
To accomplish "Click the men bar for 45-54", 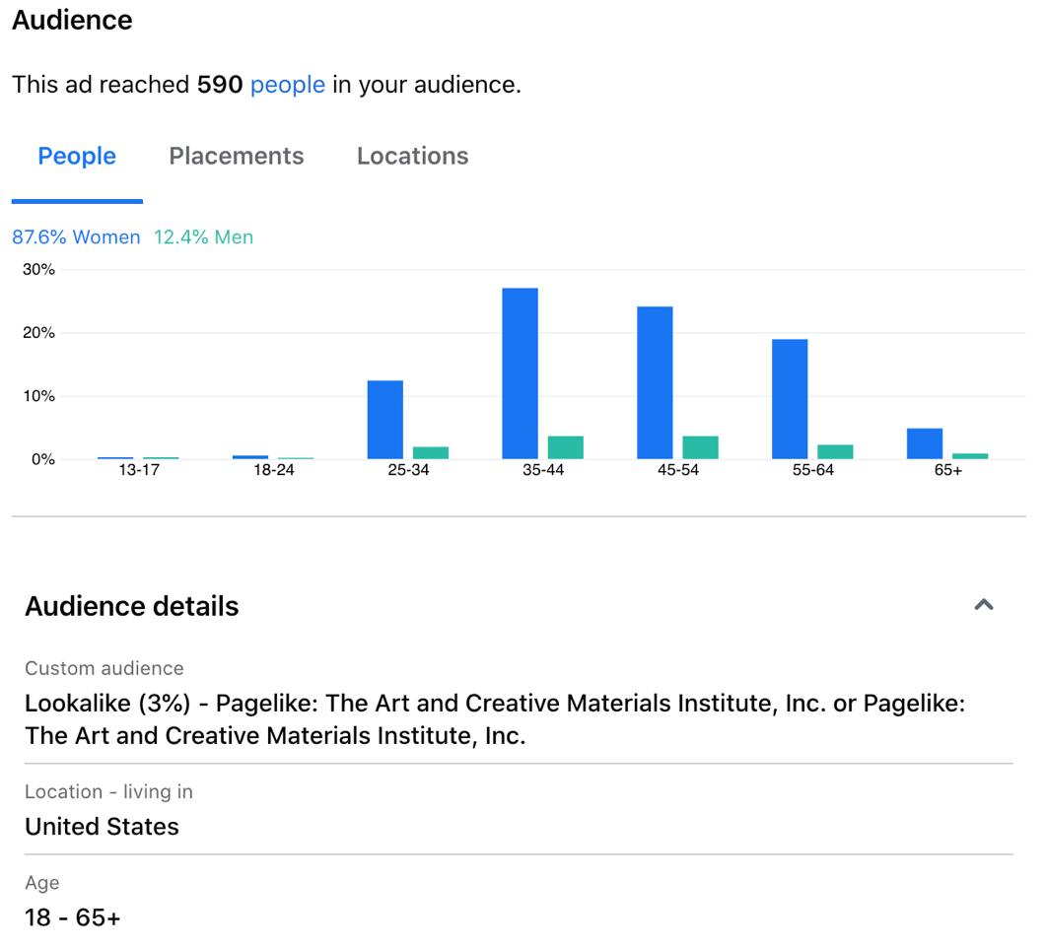I will (x=700, y=447).
